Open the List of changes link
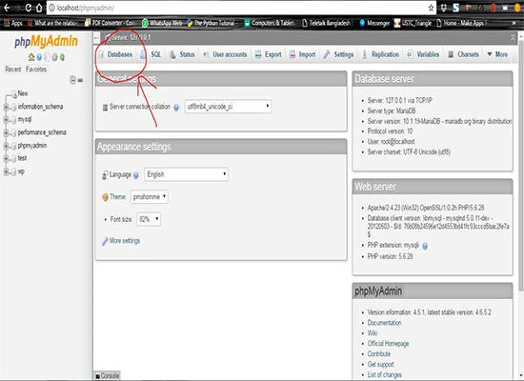This screenshot has height=381, width=524. tap(385, 374)
